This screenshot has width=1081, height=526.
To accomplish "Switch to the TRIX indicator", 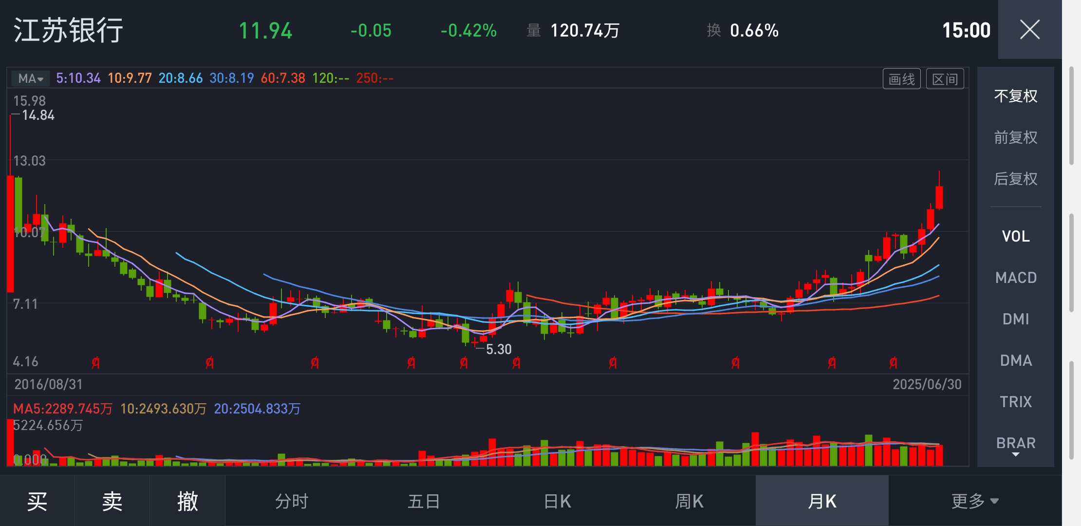I will tap(1016, 402).
